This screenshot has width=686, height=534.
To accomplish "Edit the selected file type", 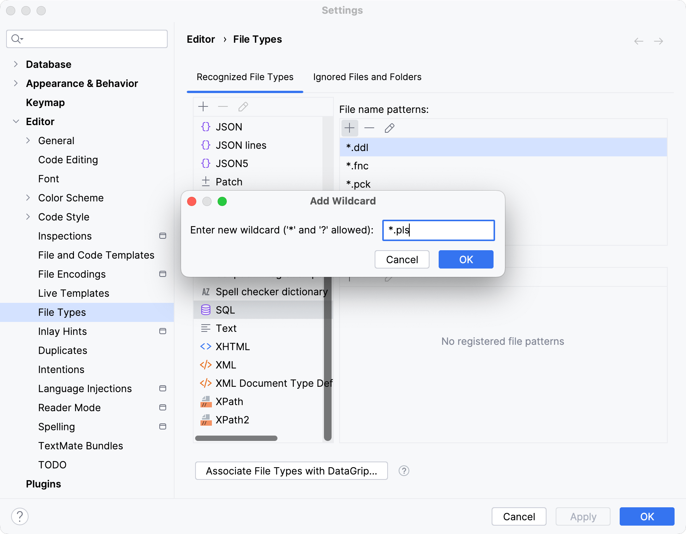I will [x=243, y=107].
